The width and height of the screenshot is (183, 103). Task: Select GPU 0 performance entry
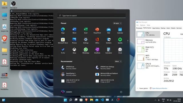pyautogui.click(x=148, y=66)
